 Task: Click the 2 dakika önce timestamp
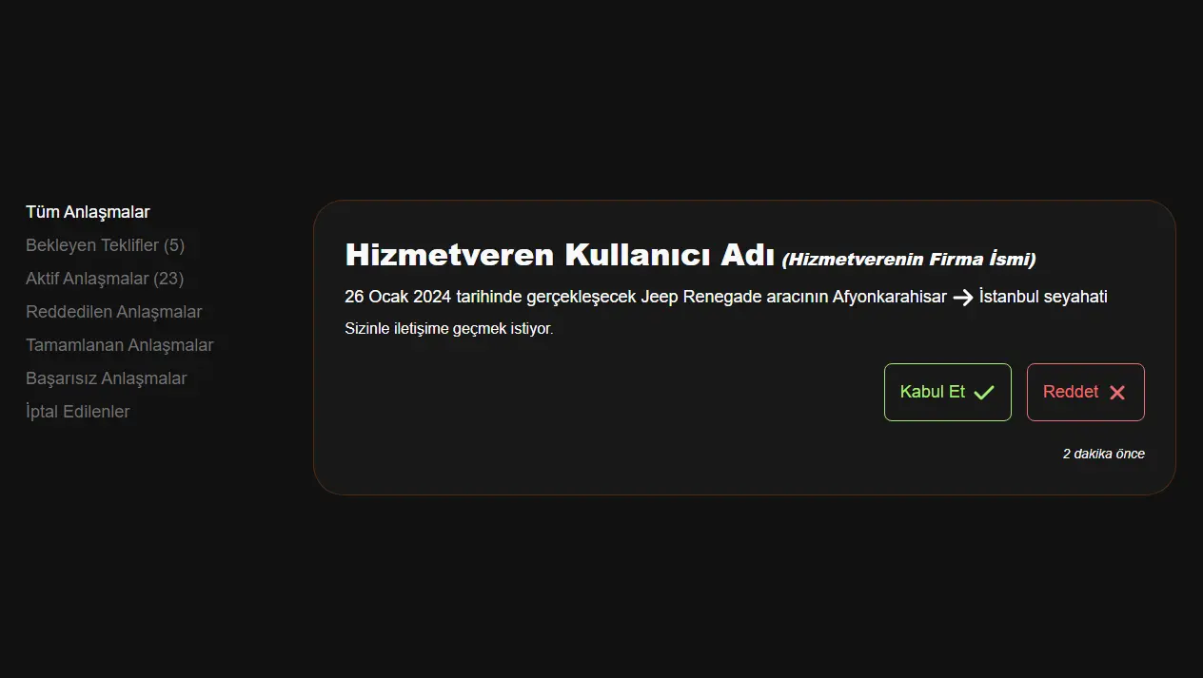click(1103, 454)
